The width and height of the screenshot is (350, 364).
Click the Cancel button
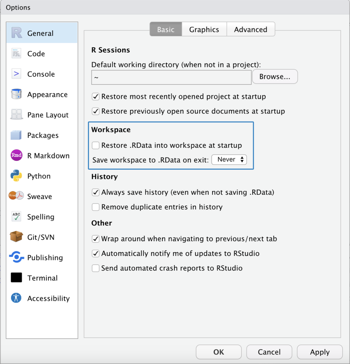tap(269, 352)
